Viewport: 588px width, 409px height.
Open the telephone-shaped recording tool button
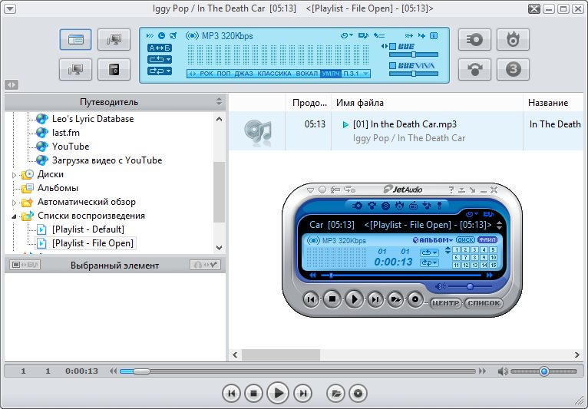(x=474, y=69)
